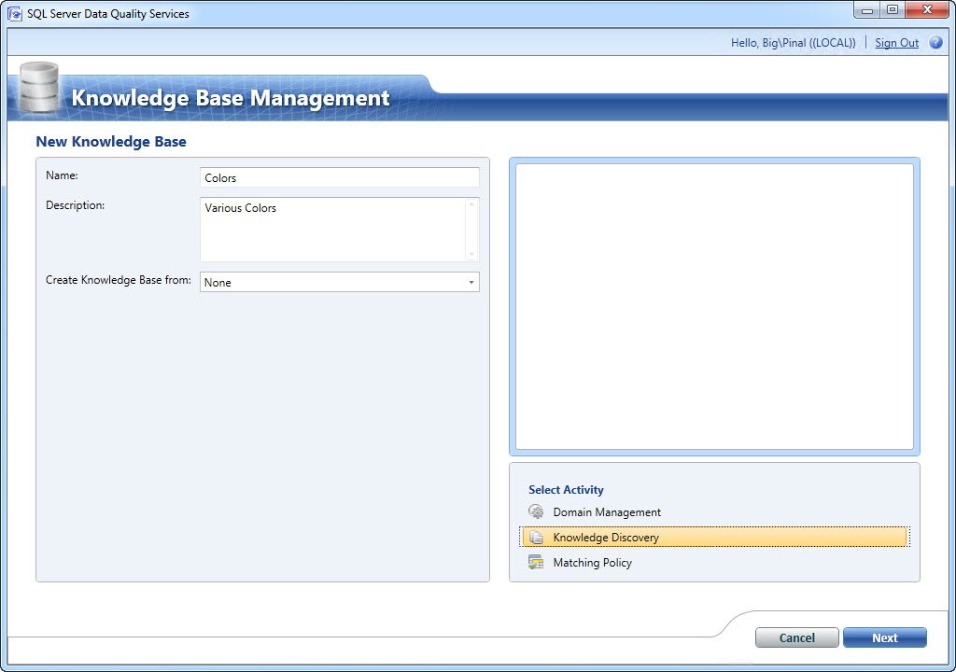Click the Name field containing Colors

coord(340,177)
